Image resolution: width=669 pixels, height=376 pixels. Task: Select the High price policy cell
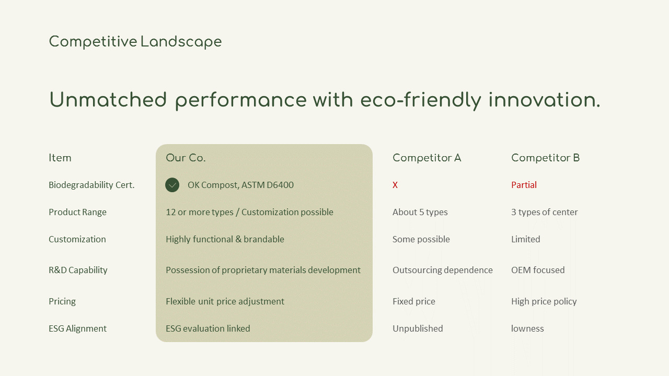[x=544, y=301]
